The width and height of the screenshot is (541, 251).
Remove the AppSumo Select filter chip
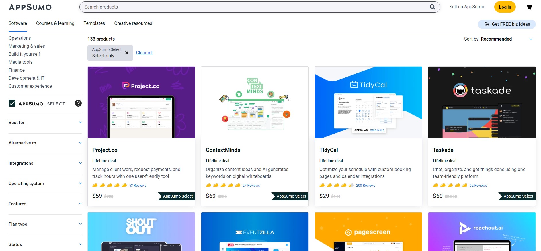[127, 53]
